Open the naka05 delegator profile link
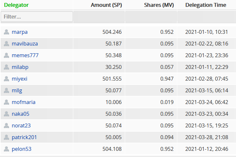 point(20,114)
